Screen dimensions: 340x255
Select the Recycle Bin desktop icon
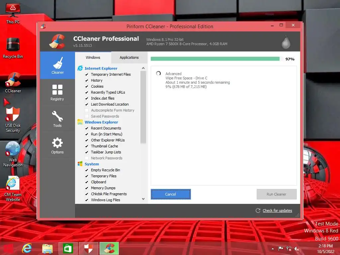[13, 48]
